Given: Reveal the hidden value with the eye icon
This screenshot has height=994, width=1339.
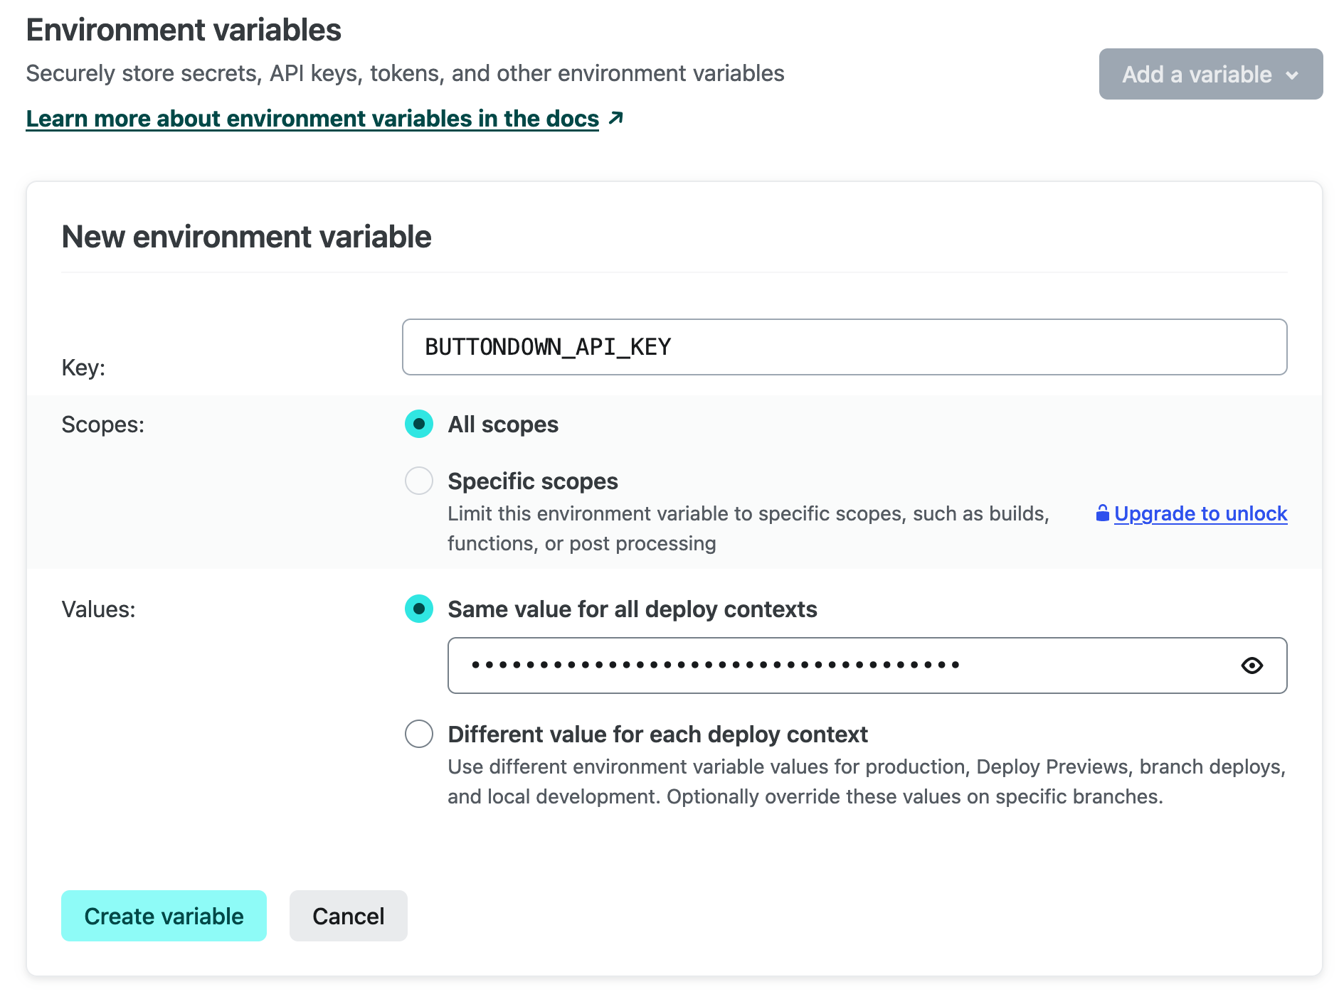Looking at the screenshot, I should [1251, 666].
